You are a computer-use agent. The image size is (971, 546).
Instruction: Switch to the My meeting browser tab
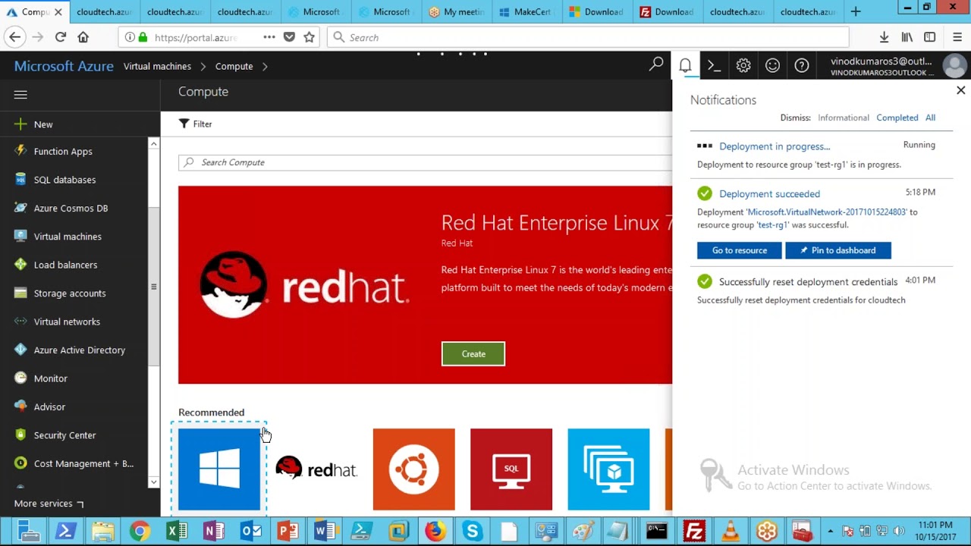tap(456, 11)
